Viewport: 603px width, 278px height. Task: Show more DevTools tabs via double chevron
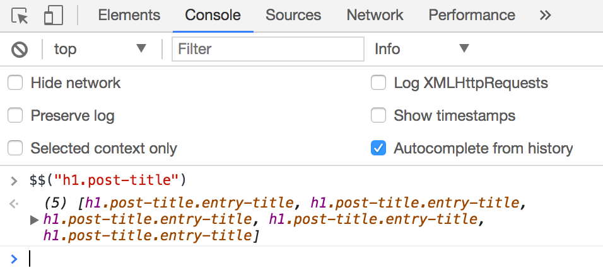pyautogui.click(x=546, y=15)
